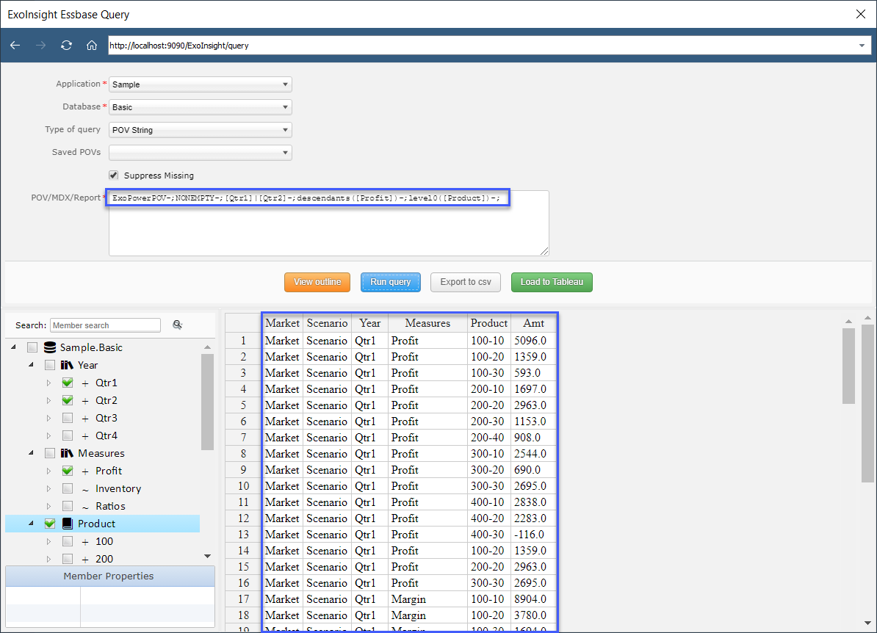Uncheck the Profit member checkbox
This screenshot has width=877, height=633.
(x=68, y=471)
